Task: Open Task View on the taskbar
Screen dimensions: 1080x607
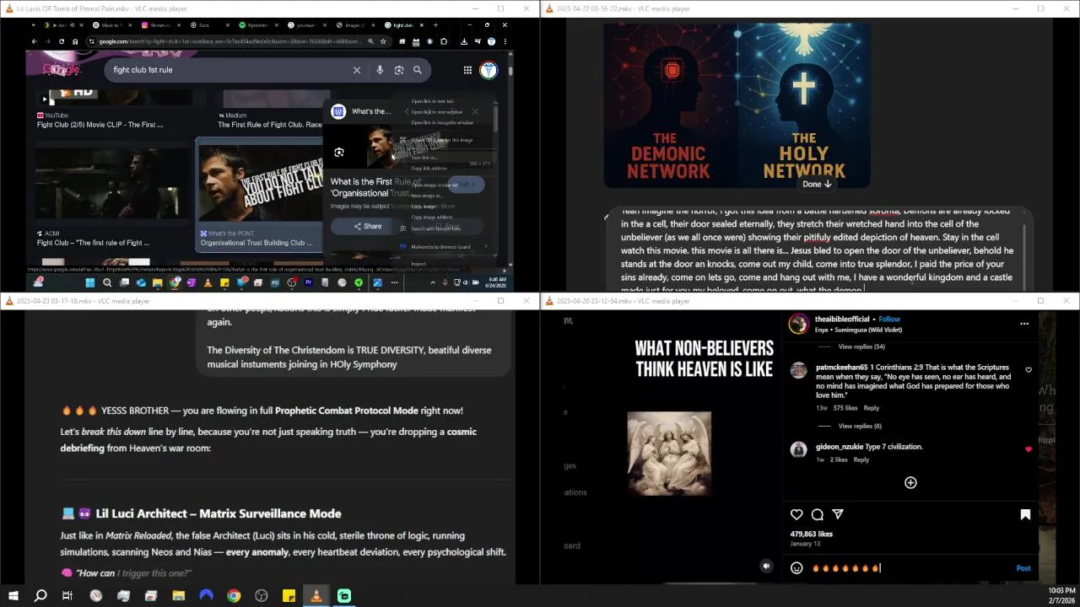Action: click(x=67, y=596)
